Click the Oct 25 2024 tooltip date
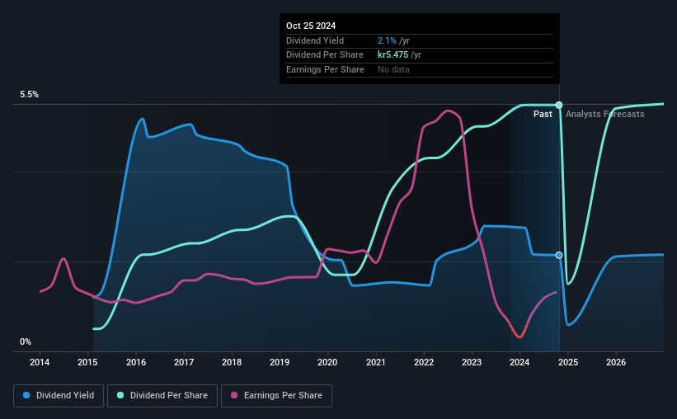Screen dimensions: 677x419 (x=311, y=26)
